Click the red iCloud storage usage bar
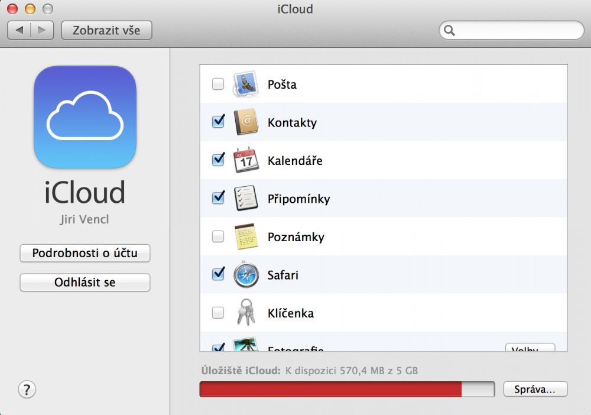591x415 pixels. point(331,389)
